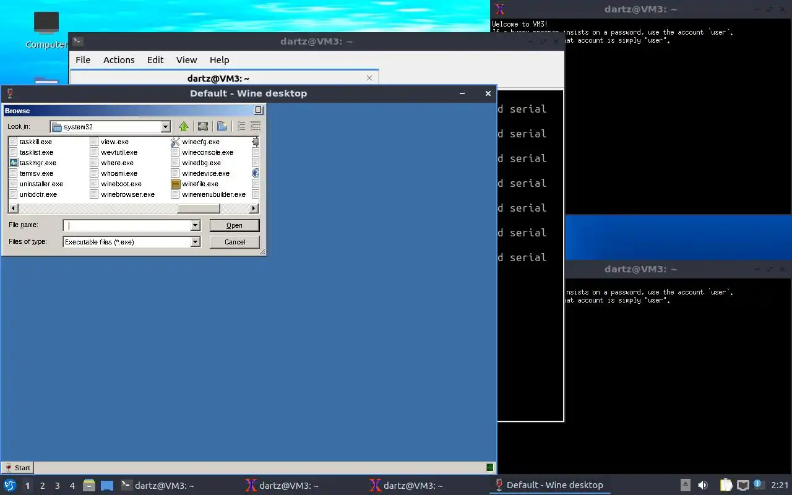Select uninstaller.exe in file list
The width and height of the screenshot is (792, 495).
pos(41,184)
